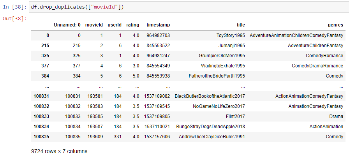Select the Out[38] output prompt
Image resolution: width=349 pixels, height=157 pixels.
(15, 19)
